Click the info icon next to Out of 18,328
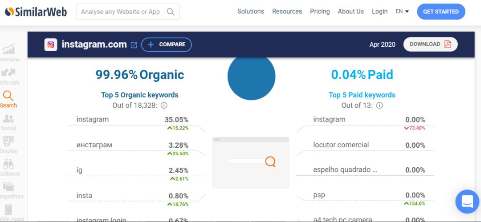This screenshot has width=481, height=222. (164, 105)
